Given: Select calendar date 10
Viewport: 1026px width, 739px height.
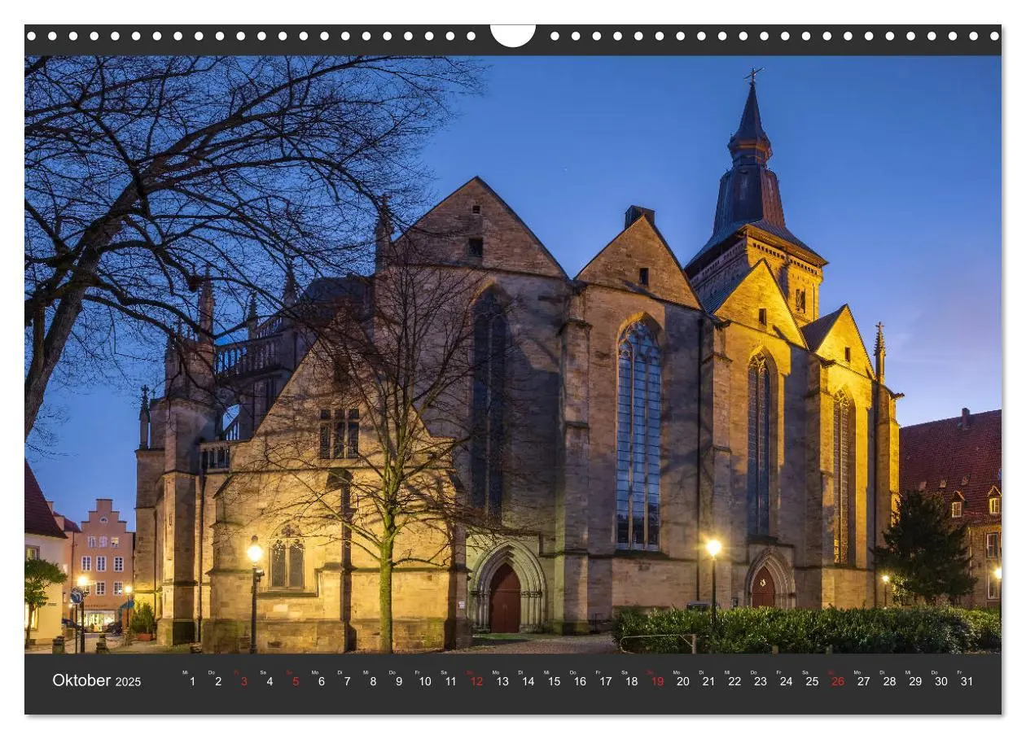Looking at the screenshot, I should tap(425, 682).
